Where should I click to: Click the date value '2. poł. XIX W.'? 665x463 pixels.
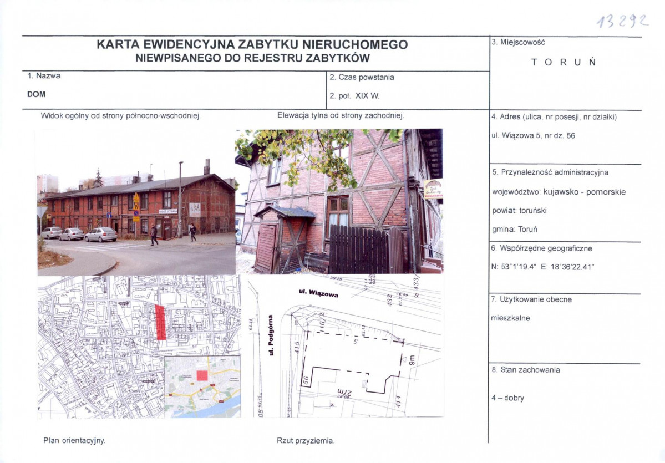point(354,96)
